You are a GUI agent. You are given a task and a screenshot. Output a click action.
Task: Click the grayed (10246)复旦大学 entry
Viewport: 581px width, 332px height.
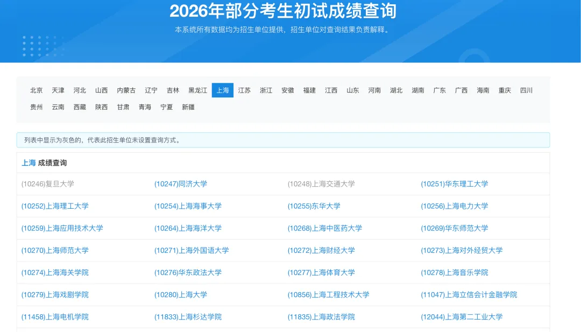(x=48, y=184)
